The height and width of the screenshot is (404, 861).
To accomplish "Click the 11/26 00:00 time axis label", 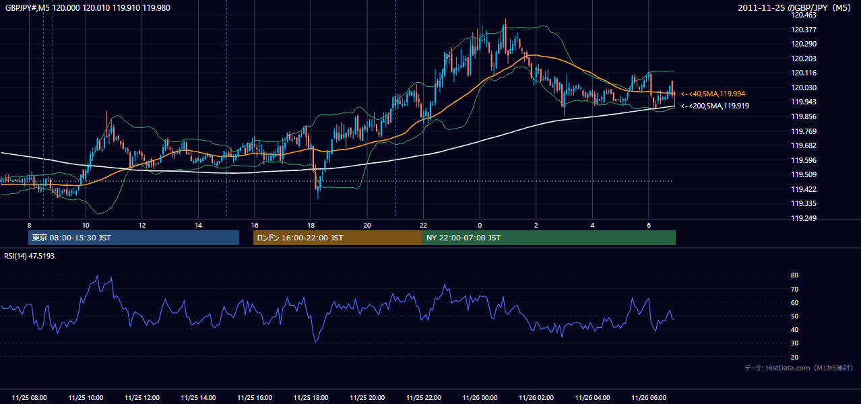I will tap(480, 398).
